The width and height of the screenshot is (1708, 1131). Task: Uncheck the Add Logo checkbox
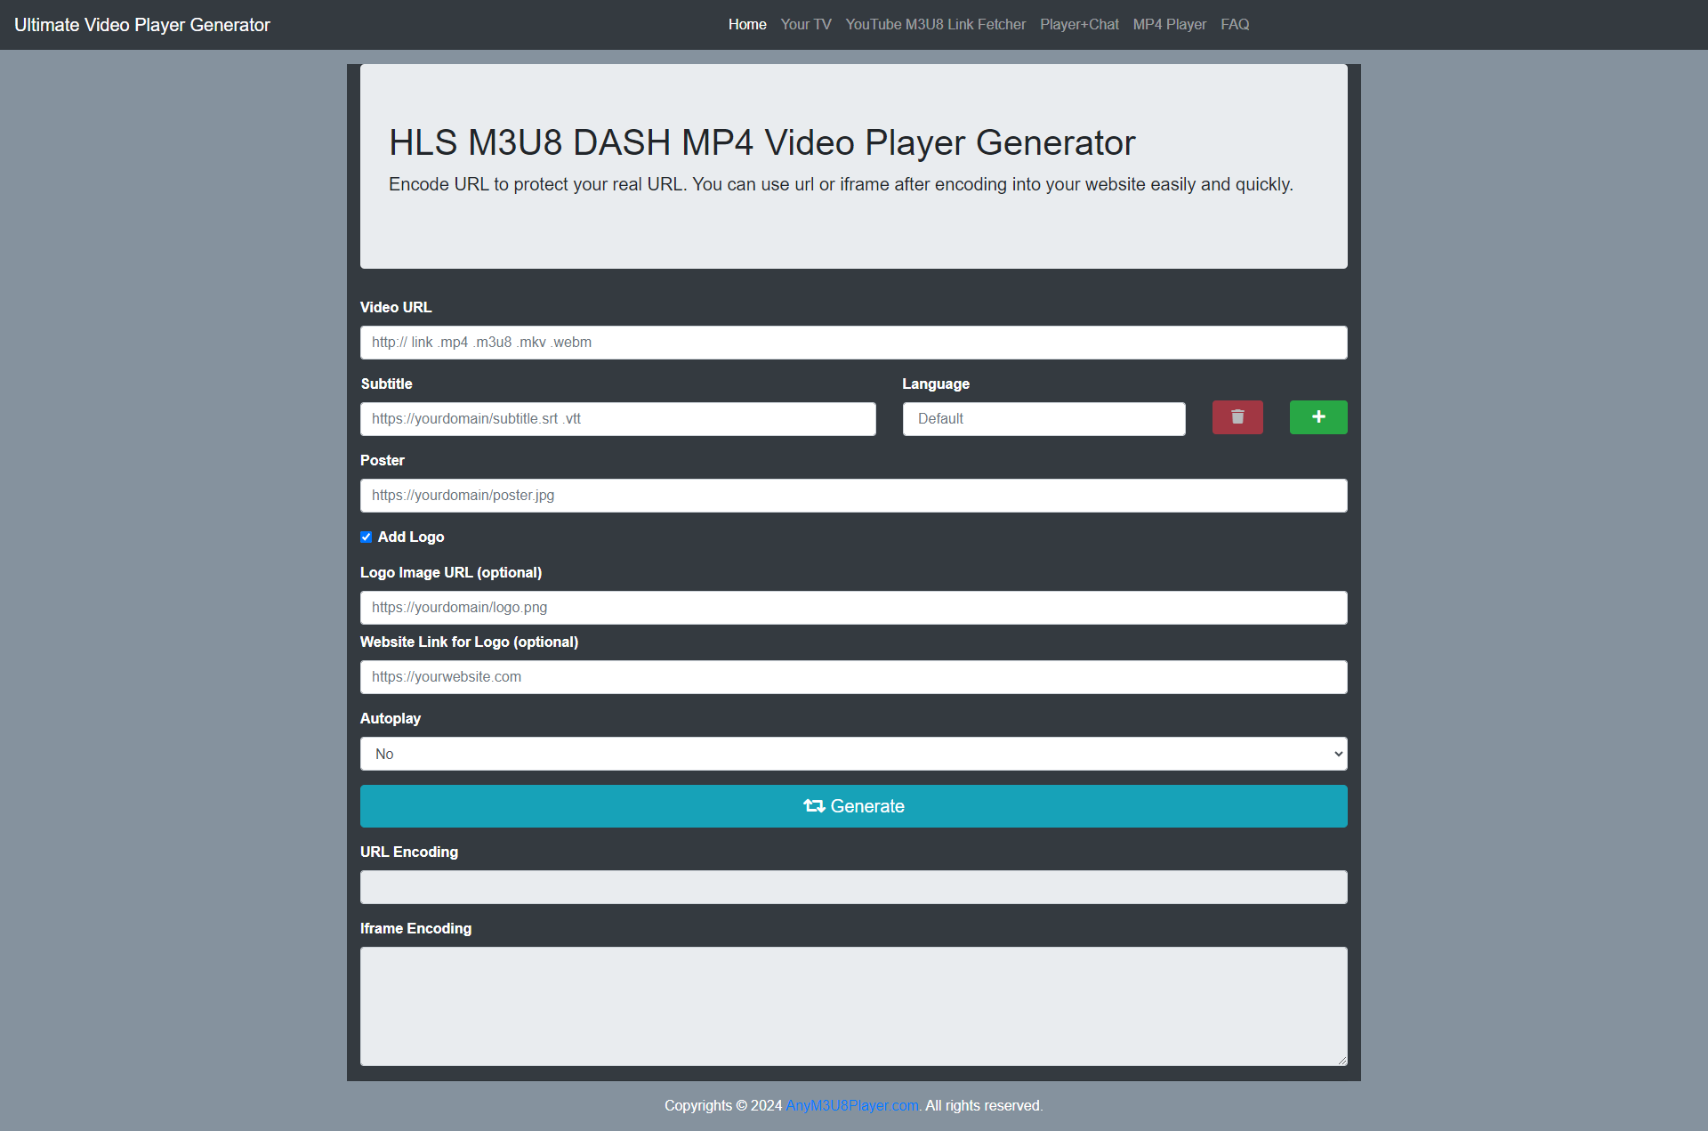click(x=366, y=537)
